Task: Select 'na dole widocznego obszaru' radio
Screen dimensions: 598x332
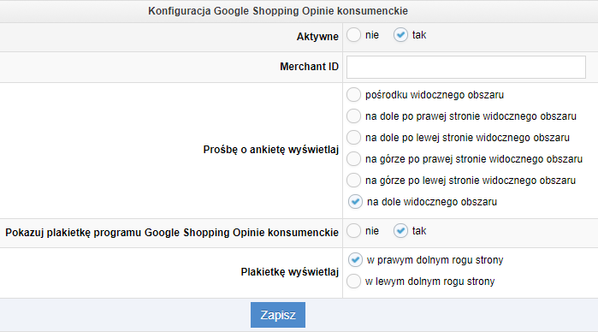Action: pos(355,201)
